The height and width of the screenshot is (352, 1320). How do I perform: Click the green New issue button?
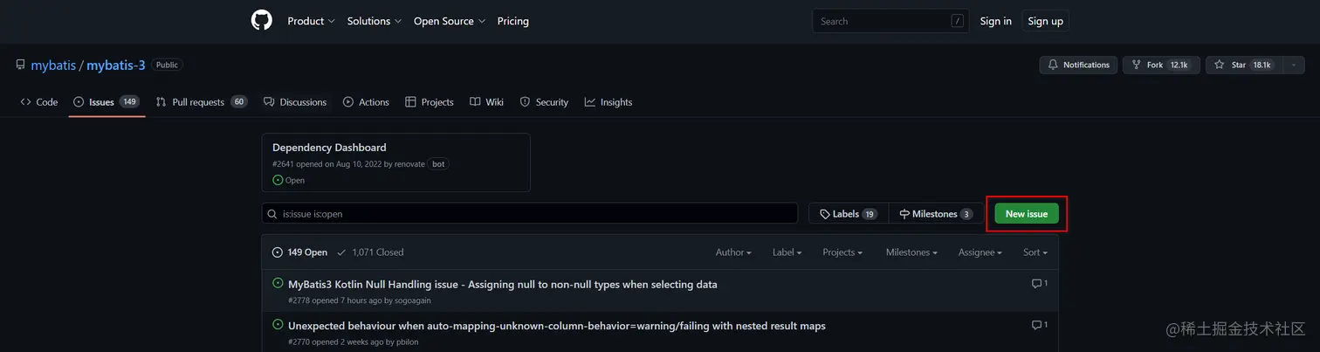click(x=1026, y=214)
